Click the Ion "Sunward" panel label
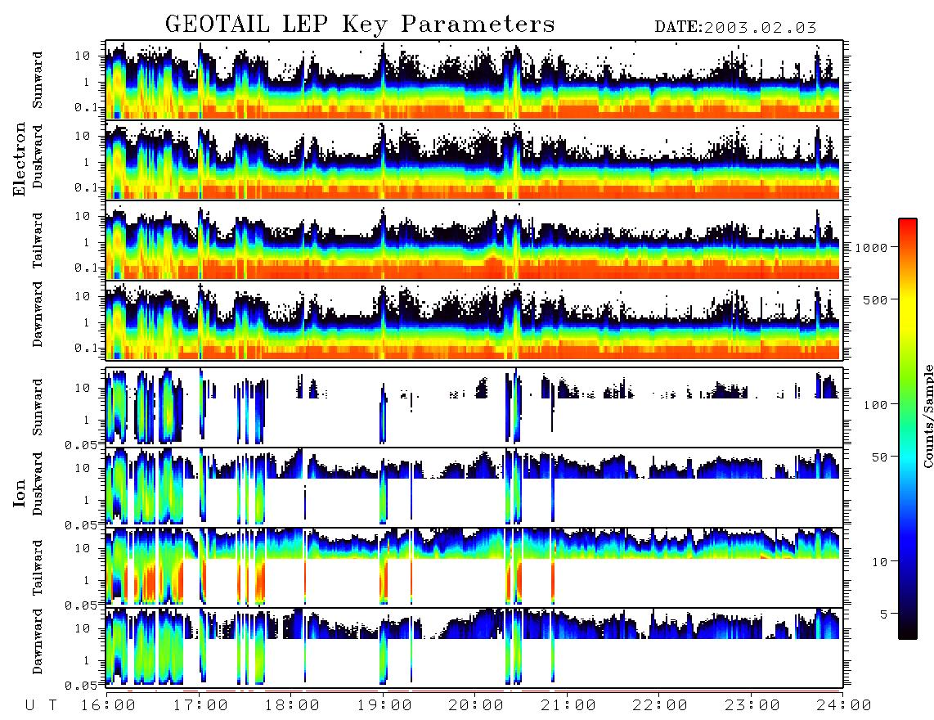Screen dimensions: 934x720 click(x=38, y=407)
